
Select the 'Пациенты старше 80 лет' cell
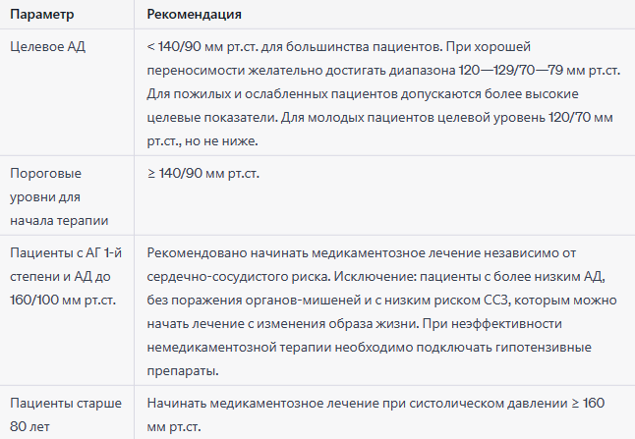66,414
